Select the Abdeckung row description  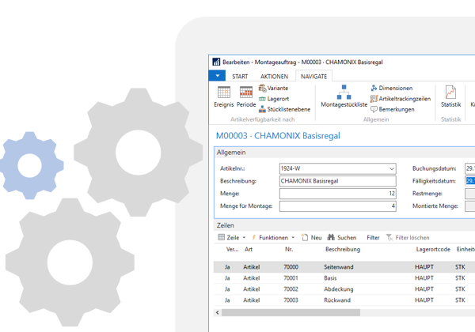coord(338,289)
